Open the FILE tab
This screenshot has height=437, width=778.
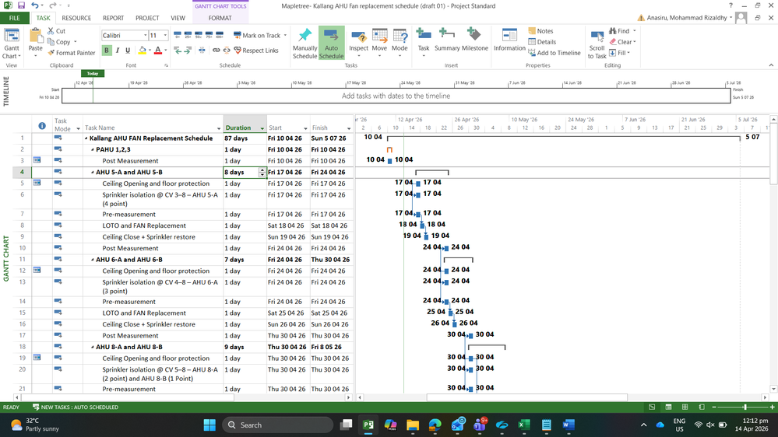click(x=14, y=18)
